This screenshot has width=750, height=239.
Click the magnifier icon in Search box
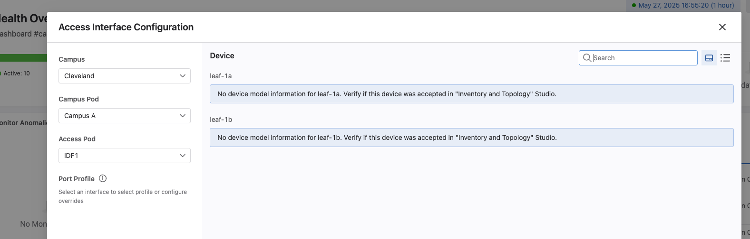tap(587, 58)
